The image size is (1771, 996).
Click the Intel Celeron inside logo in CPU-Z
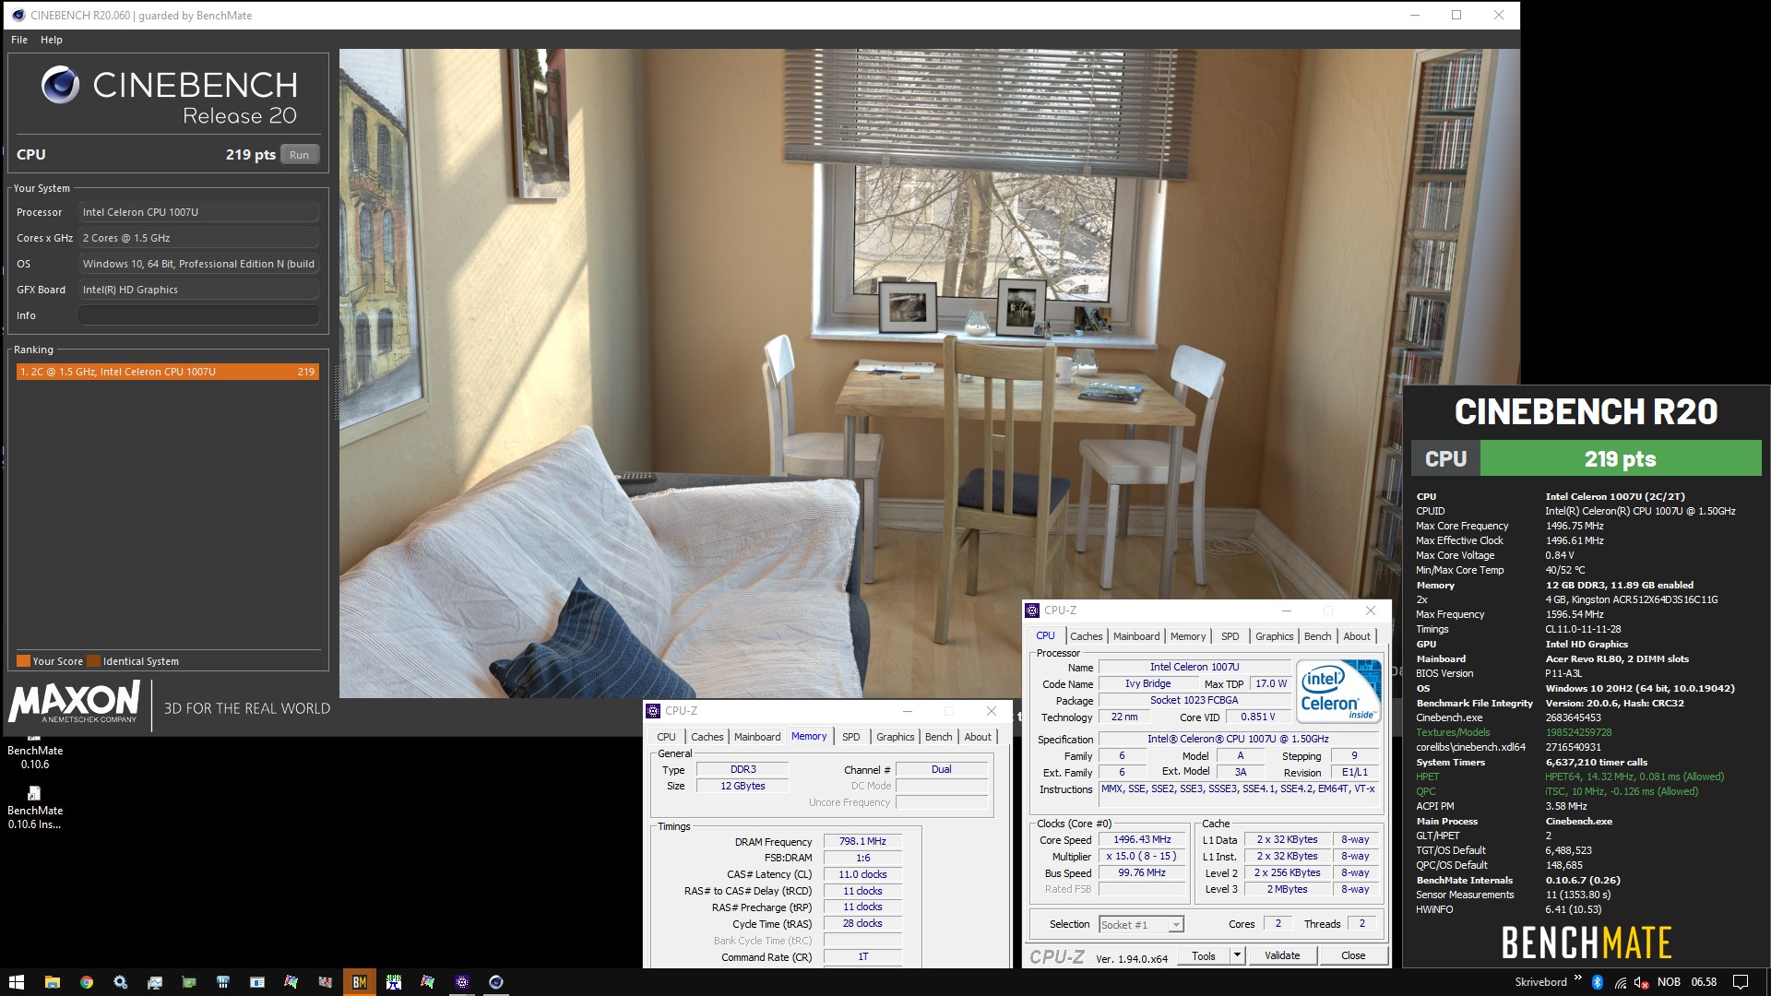(x=1338, y=691)
